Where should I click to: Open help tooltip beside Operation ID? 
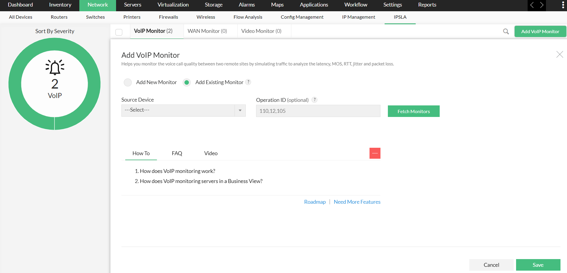[x=315, y=100]
